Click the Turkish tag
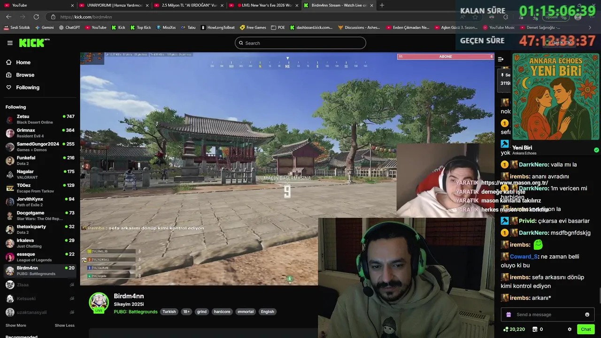 click(x=169, y=312)
